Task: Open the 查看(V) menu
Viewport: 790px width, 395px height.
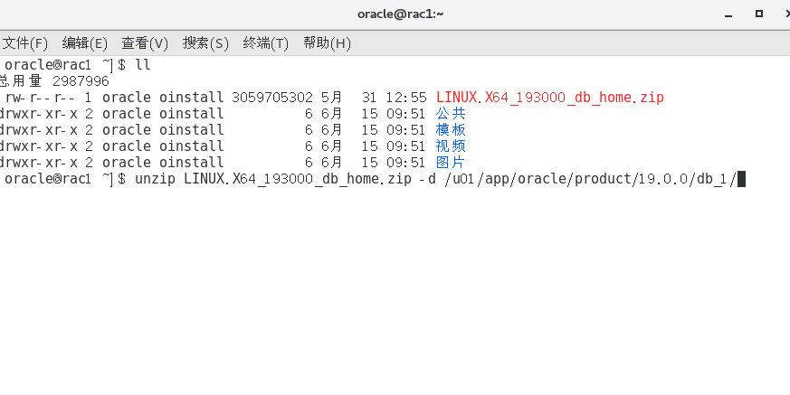Action: click(145, 42)
